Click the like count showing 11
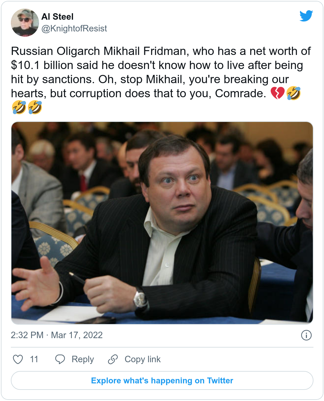 (34, 359)
